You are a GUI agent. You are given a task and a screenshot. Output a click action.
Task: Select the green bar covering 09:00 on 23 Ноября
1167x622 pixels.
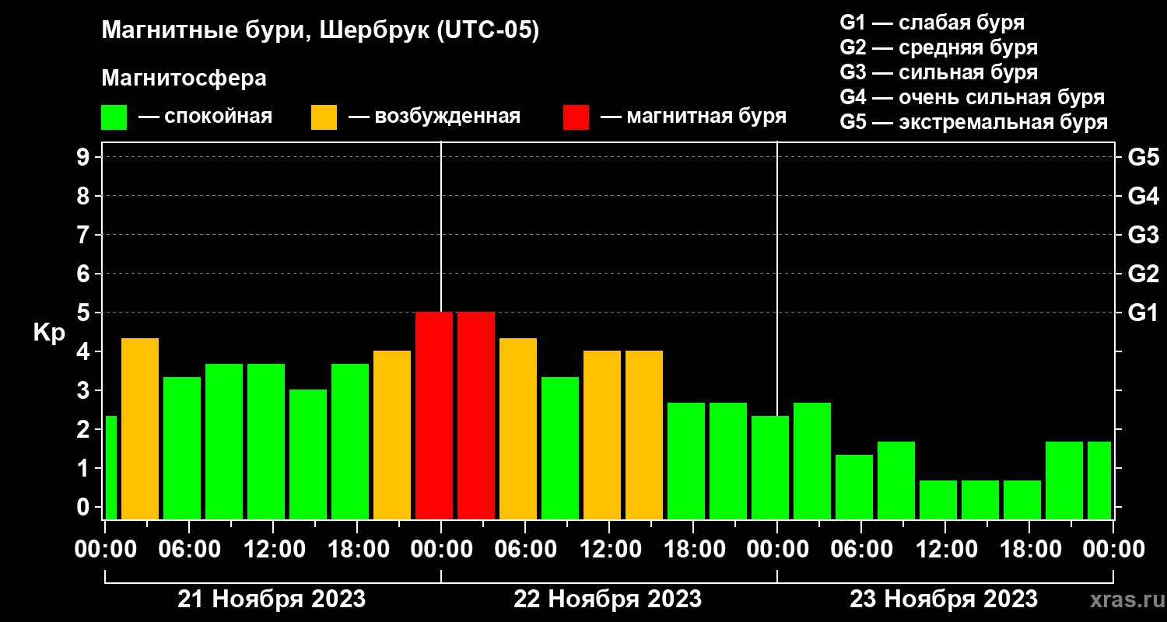point(896,480)
